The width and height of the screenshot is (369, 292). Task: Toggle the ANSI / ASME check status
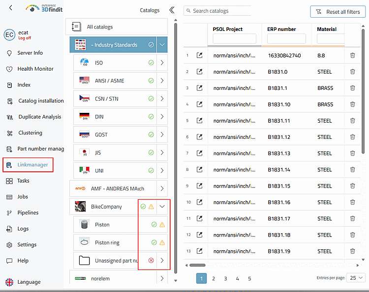point(151,81)
